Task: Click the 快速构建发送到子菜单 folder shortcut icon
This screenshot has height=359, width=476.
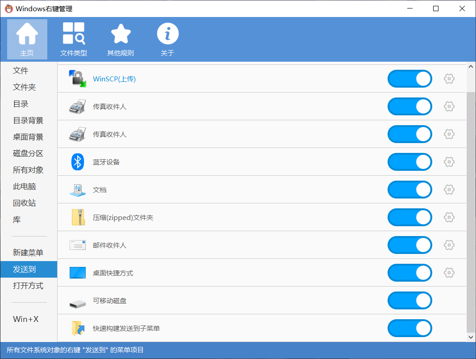Action: coord(78,328)
